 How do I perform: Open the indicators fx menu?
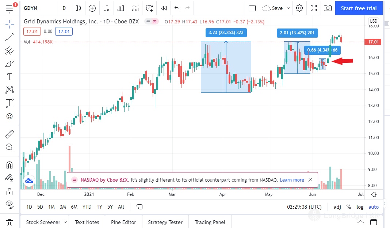click(106, 8)
